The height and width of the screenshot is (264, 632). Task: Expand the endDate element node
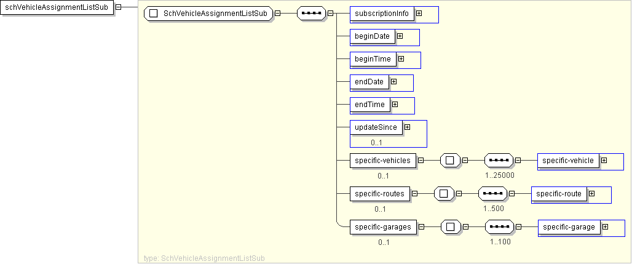coord(393,81)
